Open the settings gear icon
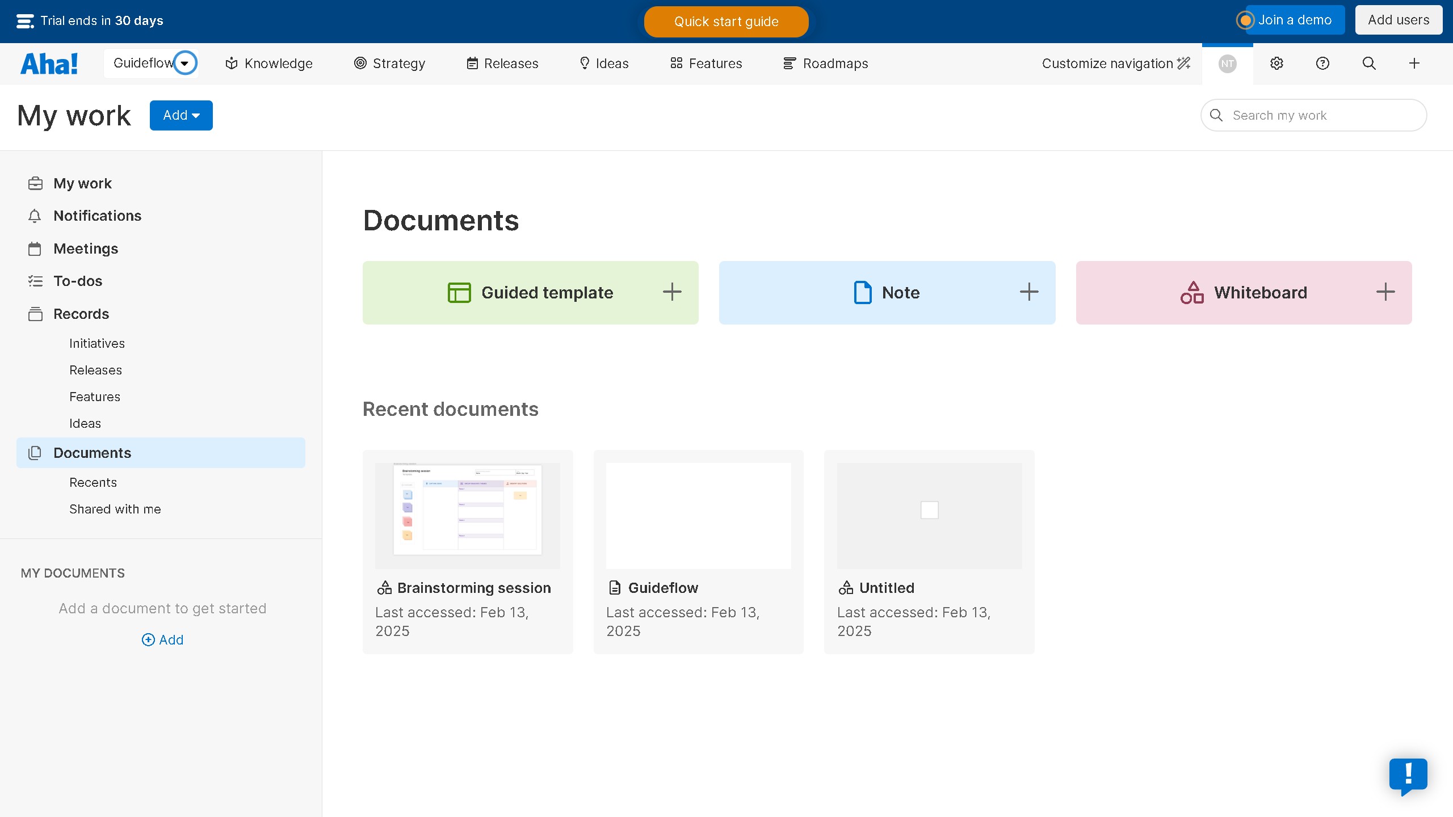This screenshot has height=817, width=1453. tap(1276, 63)
